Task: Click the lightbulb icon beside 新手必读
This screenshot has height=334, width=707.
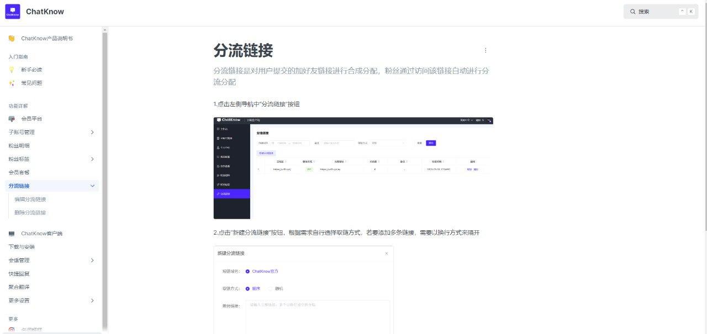Action: tap(12, 70)
